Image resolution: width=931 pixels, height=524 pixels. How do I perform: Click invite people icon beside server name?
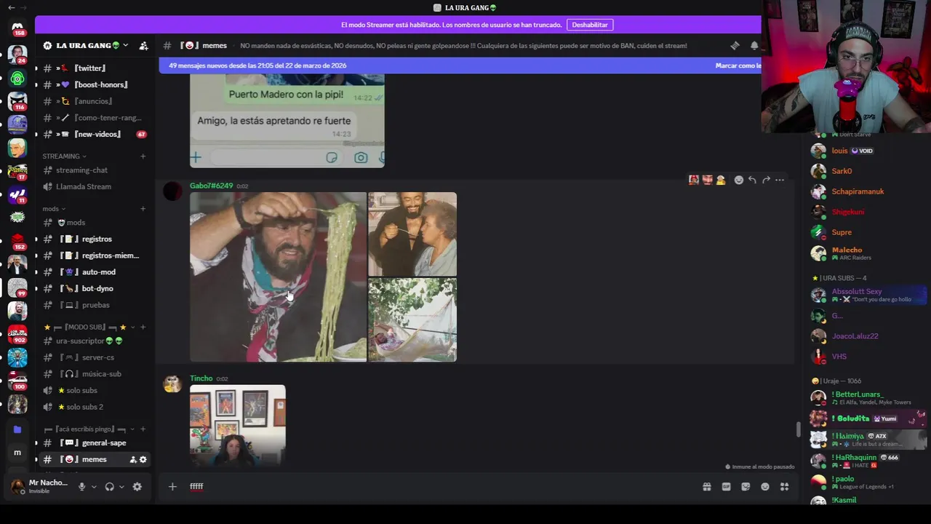[143, 45]
